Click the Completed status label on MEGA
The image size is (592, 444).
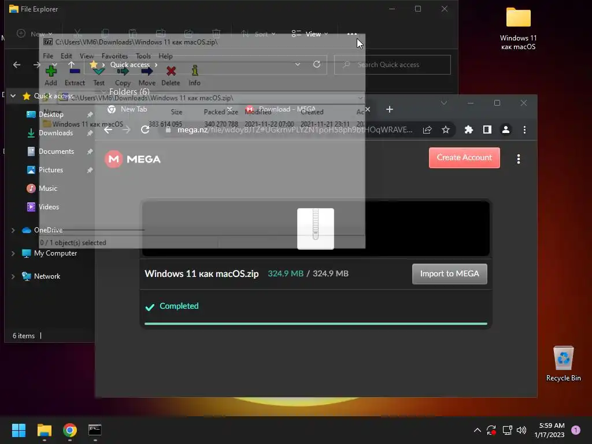click(179, 306)
